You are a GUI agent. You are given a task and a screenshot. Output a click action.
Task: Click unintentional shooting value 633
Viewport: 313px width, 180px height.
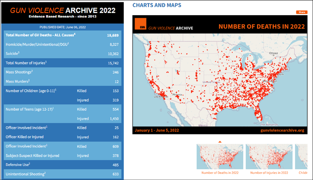tap(115, 174)
